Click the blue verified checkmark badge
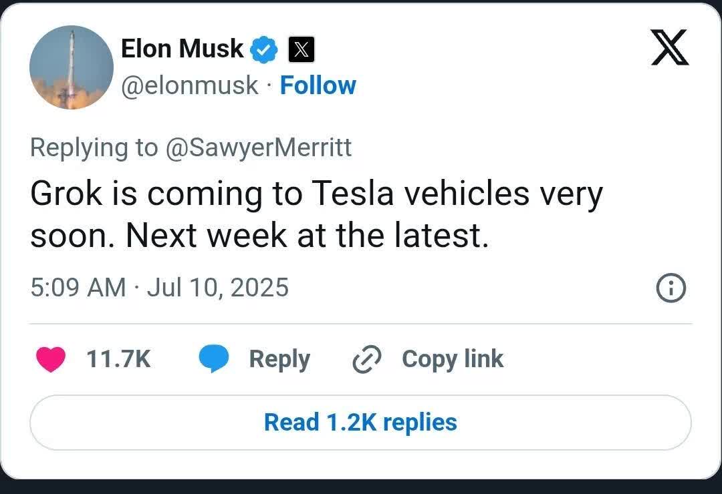The image size is (722, 494). point(264,49)
